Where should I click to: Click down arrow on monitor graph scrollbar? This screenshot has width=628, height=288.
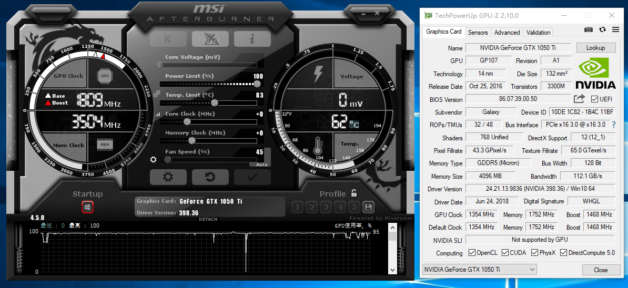tap(392, 270)
